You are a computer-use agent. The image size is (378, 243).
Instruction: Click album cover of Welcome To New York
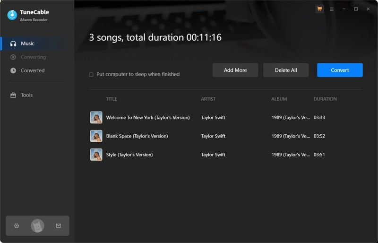point(96,118)
